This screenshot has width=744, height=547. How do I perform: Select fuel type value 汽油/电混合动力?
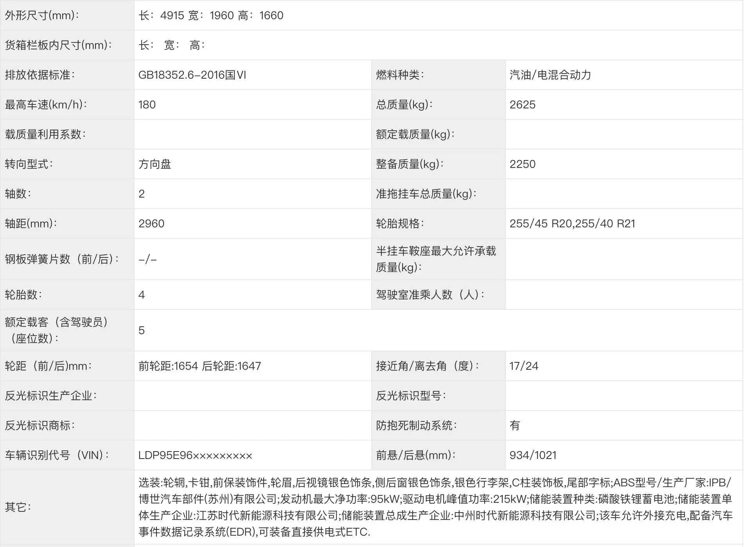[550, 75]
